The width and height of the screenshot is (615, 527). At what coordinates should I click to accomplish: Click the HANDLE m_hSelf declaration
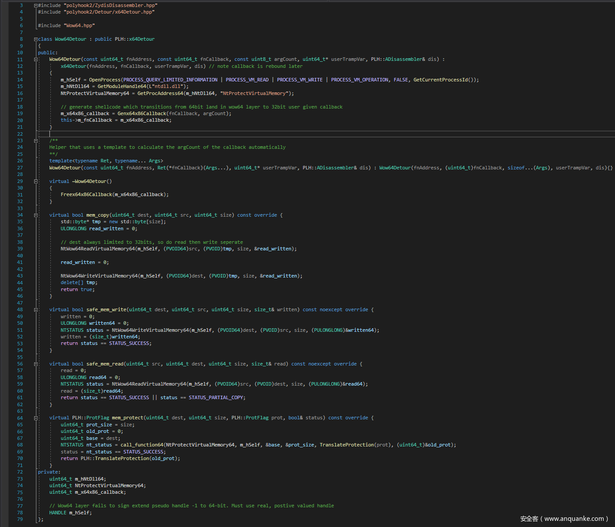point(70,513)
